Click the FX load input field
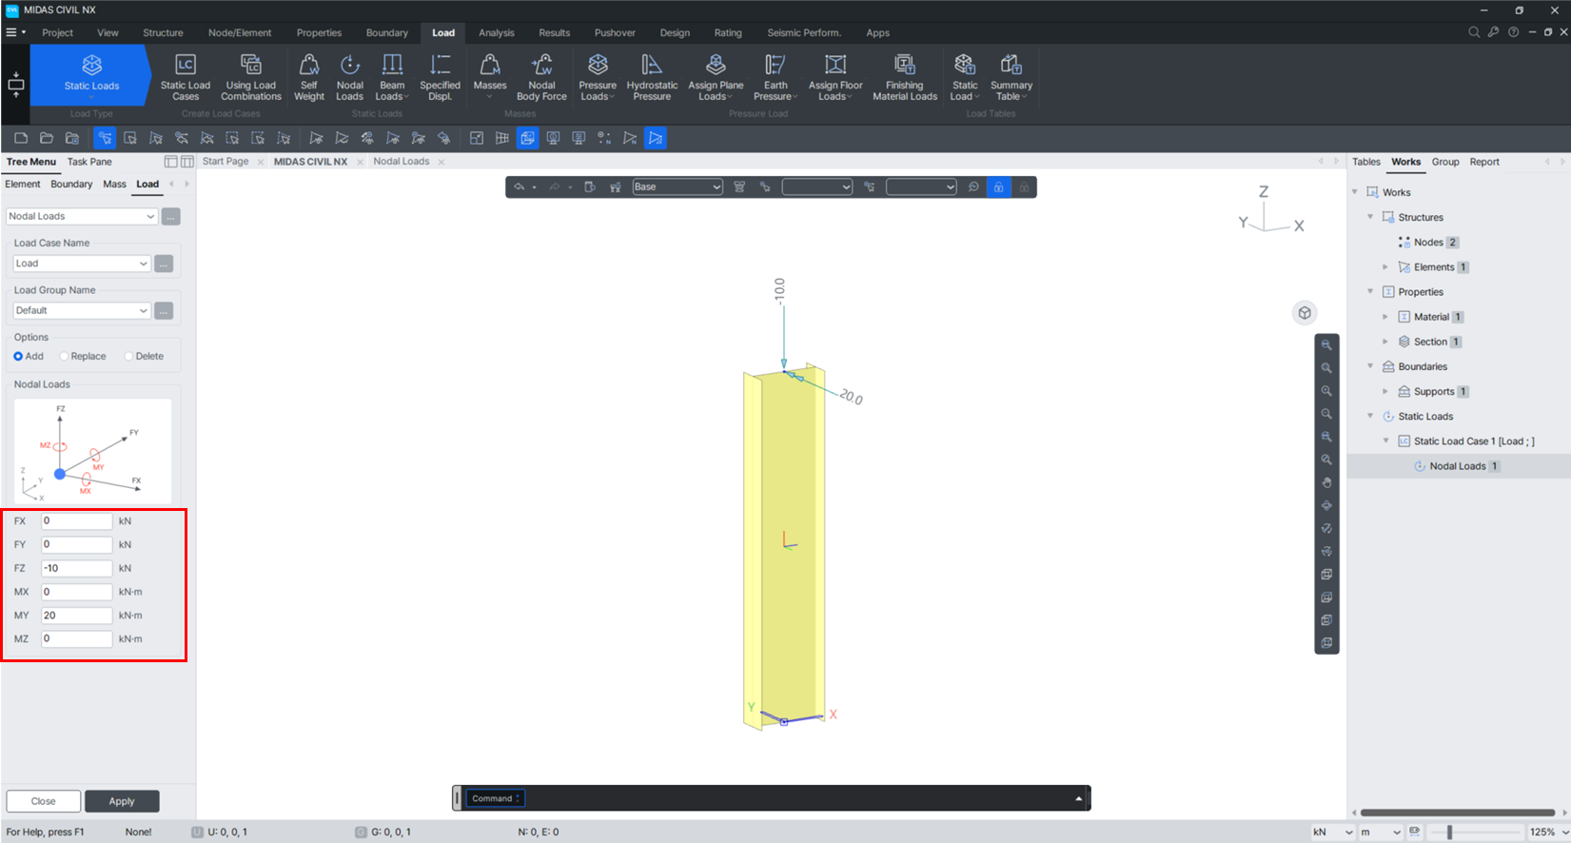 click(76, 520)
